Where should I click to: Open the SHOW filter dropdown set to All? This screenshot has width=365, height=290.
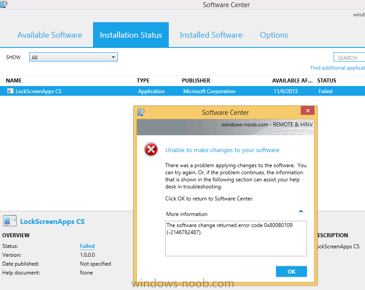(x=74, y=57)
